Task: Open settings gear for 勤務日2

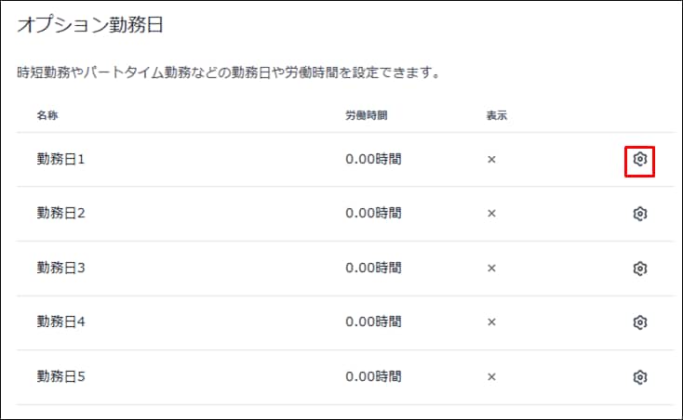Action: pyautogui.click(x=639, y=214)
